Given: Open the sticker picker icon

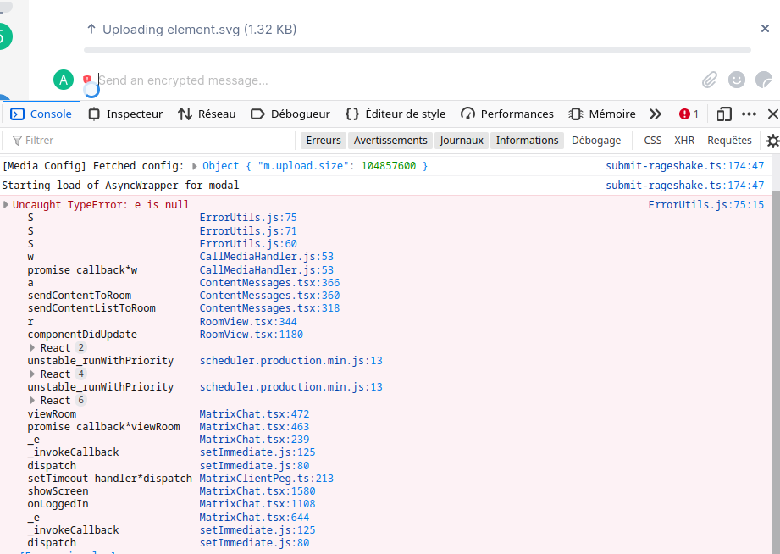Looking at the screenshot, I should 764,80.
